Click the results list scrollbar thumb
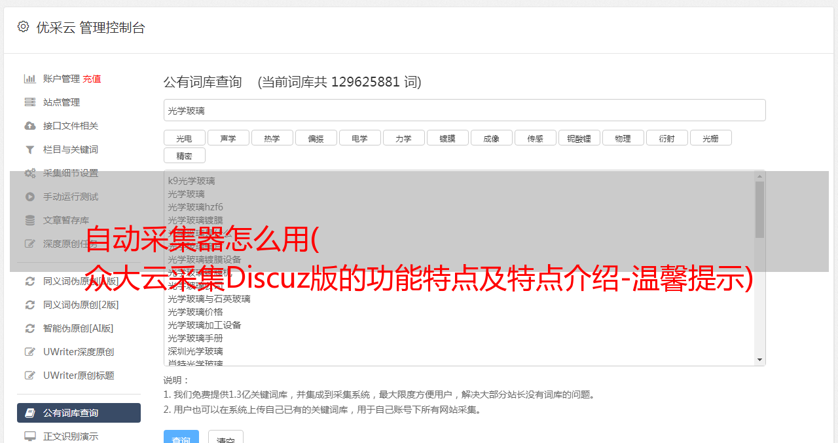 (x=759, y=210)
